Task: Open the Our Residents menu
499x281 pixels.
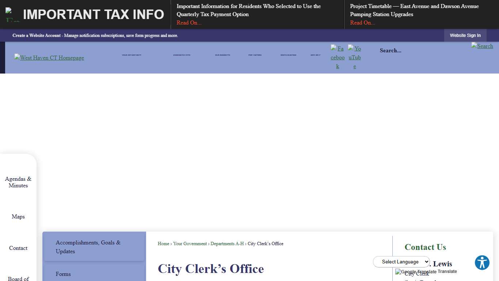Action: point(222,55)
